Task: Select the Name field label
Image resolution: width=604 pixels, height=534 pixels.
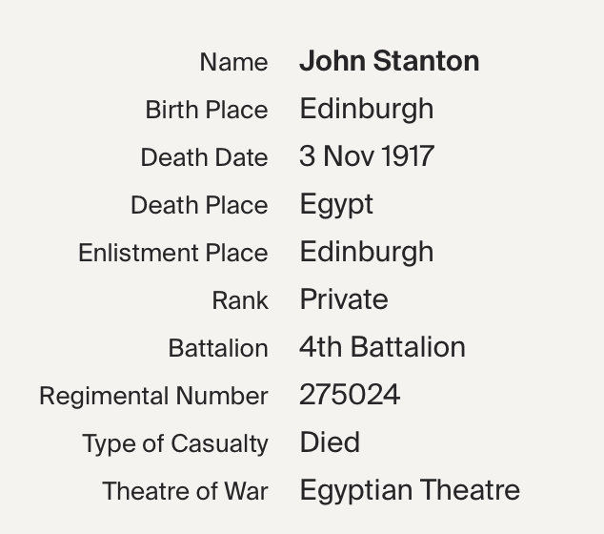Action: point(233,62)
